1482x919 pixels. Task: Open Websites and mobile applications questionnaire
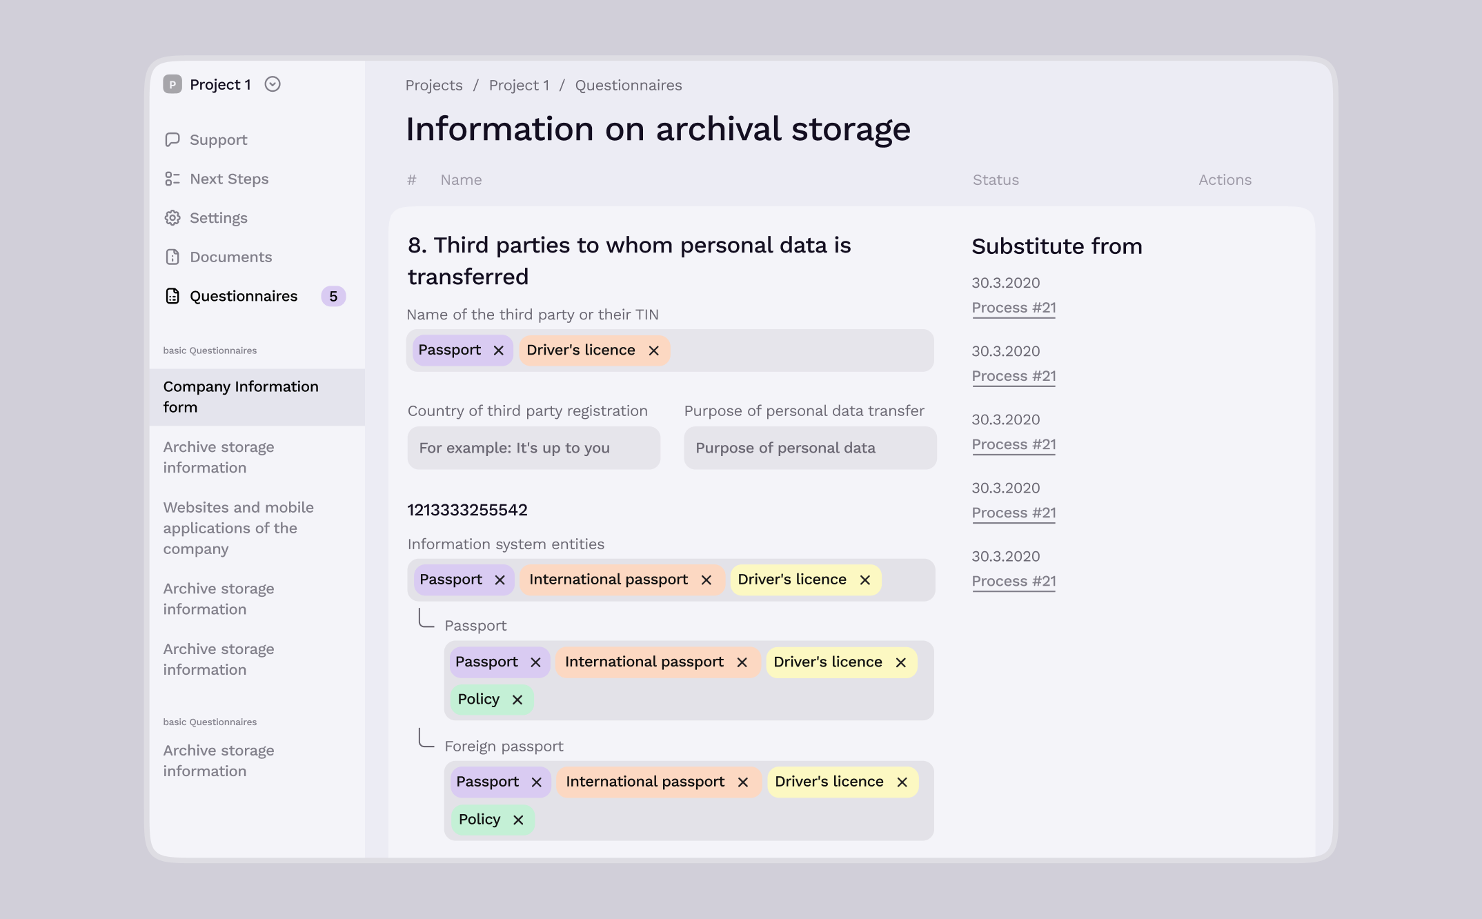pyautogui.click(x=239, y=528)
